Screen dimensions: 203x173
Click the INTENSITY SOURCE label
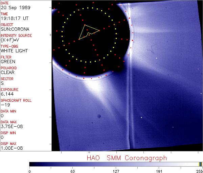click(16, 35)
